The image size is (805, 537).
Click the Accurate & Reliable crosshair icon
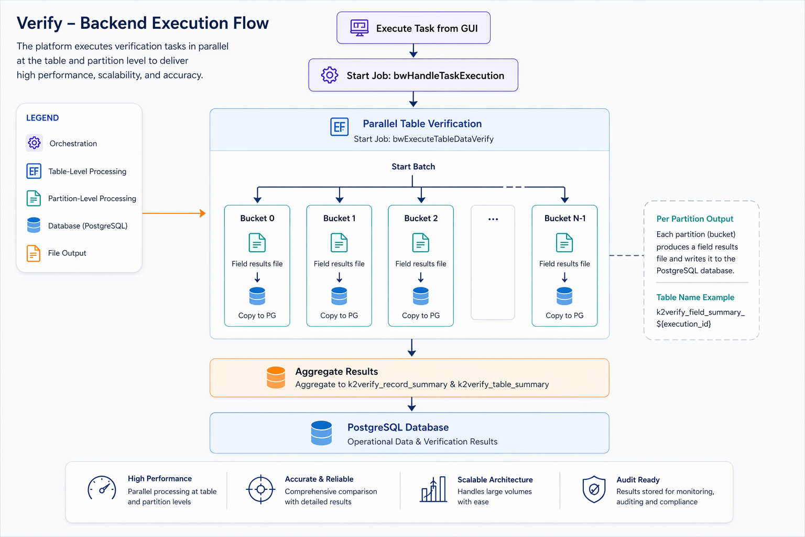click(260, 490)
